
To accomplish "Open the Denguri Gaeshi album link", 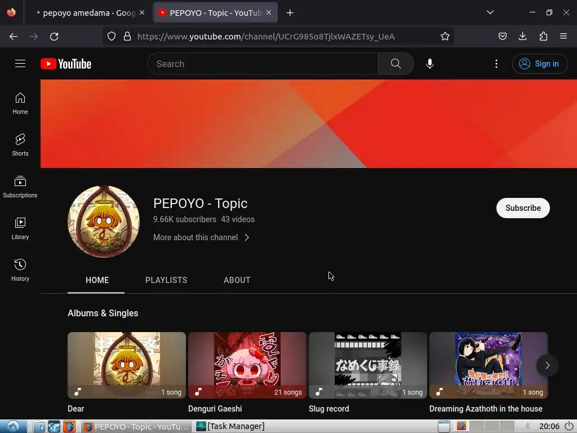I will click(x=215, y=409).
